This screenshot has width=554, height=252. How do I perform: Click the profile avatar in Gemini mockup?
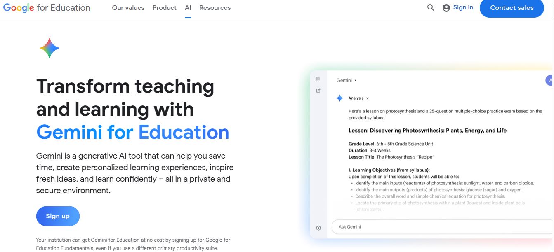(549, 80)
